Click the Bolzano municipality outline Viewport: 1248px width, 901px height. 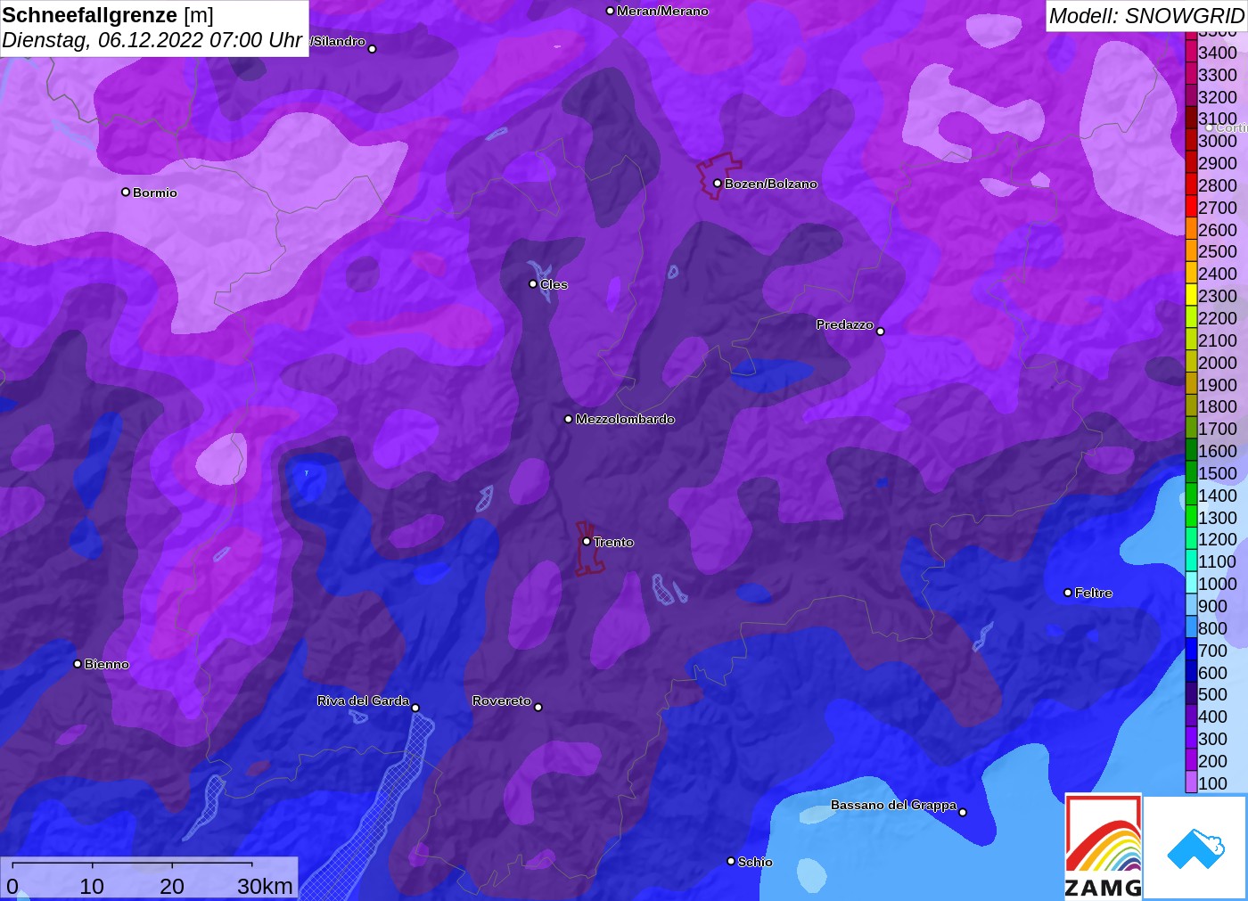pyautogui.click(x=718, y=176)
